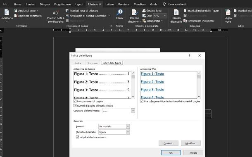Open Riferimento incrociato
The height and width of the screenshot is (157, 252).
(x=199, y=21)
